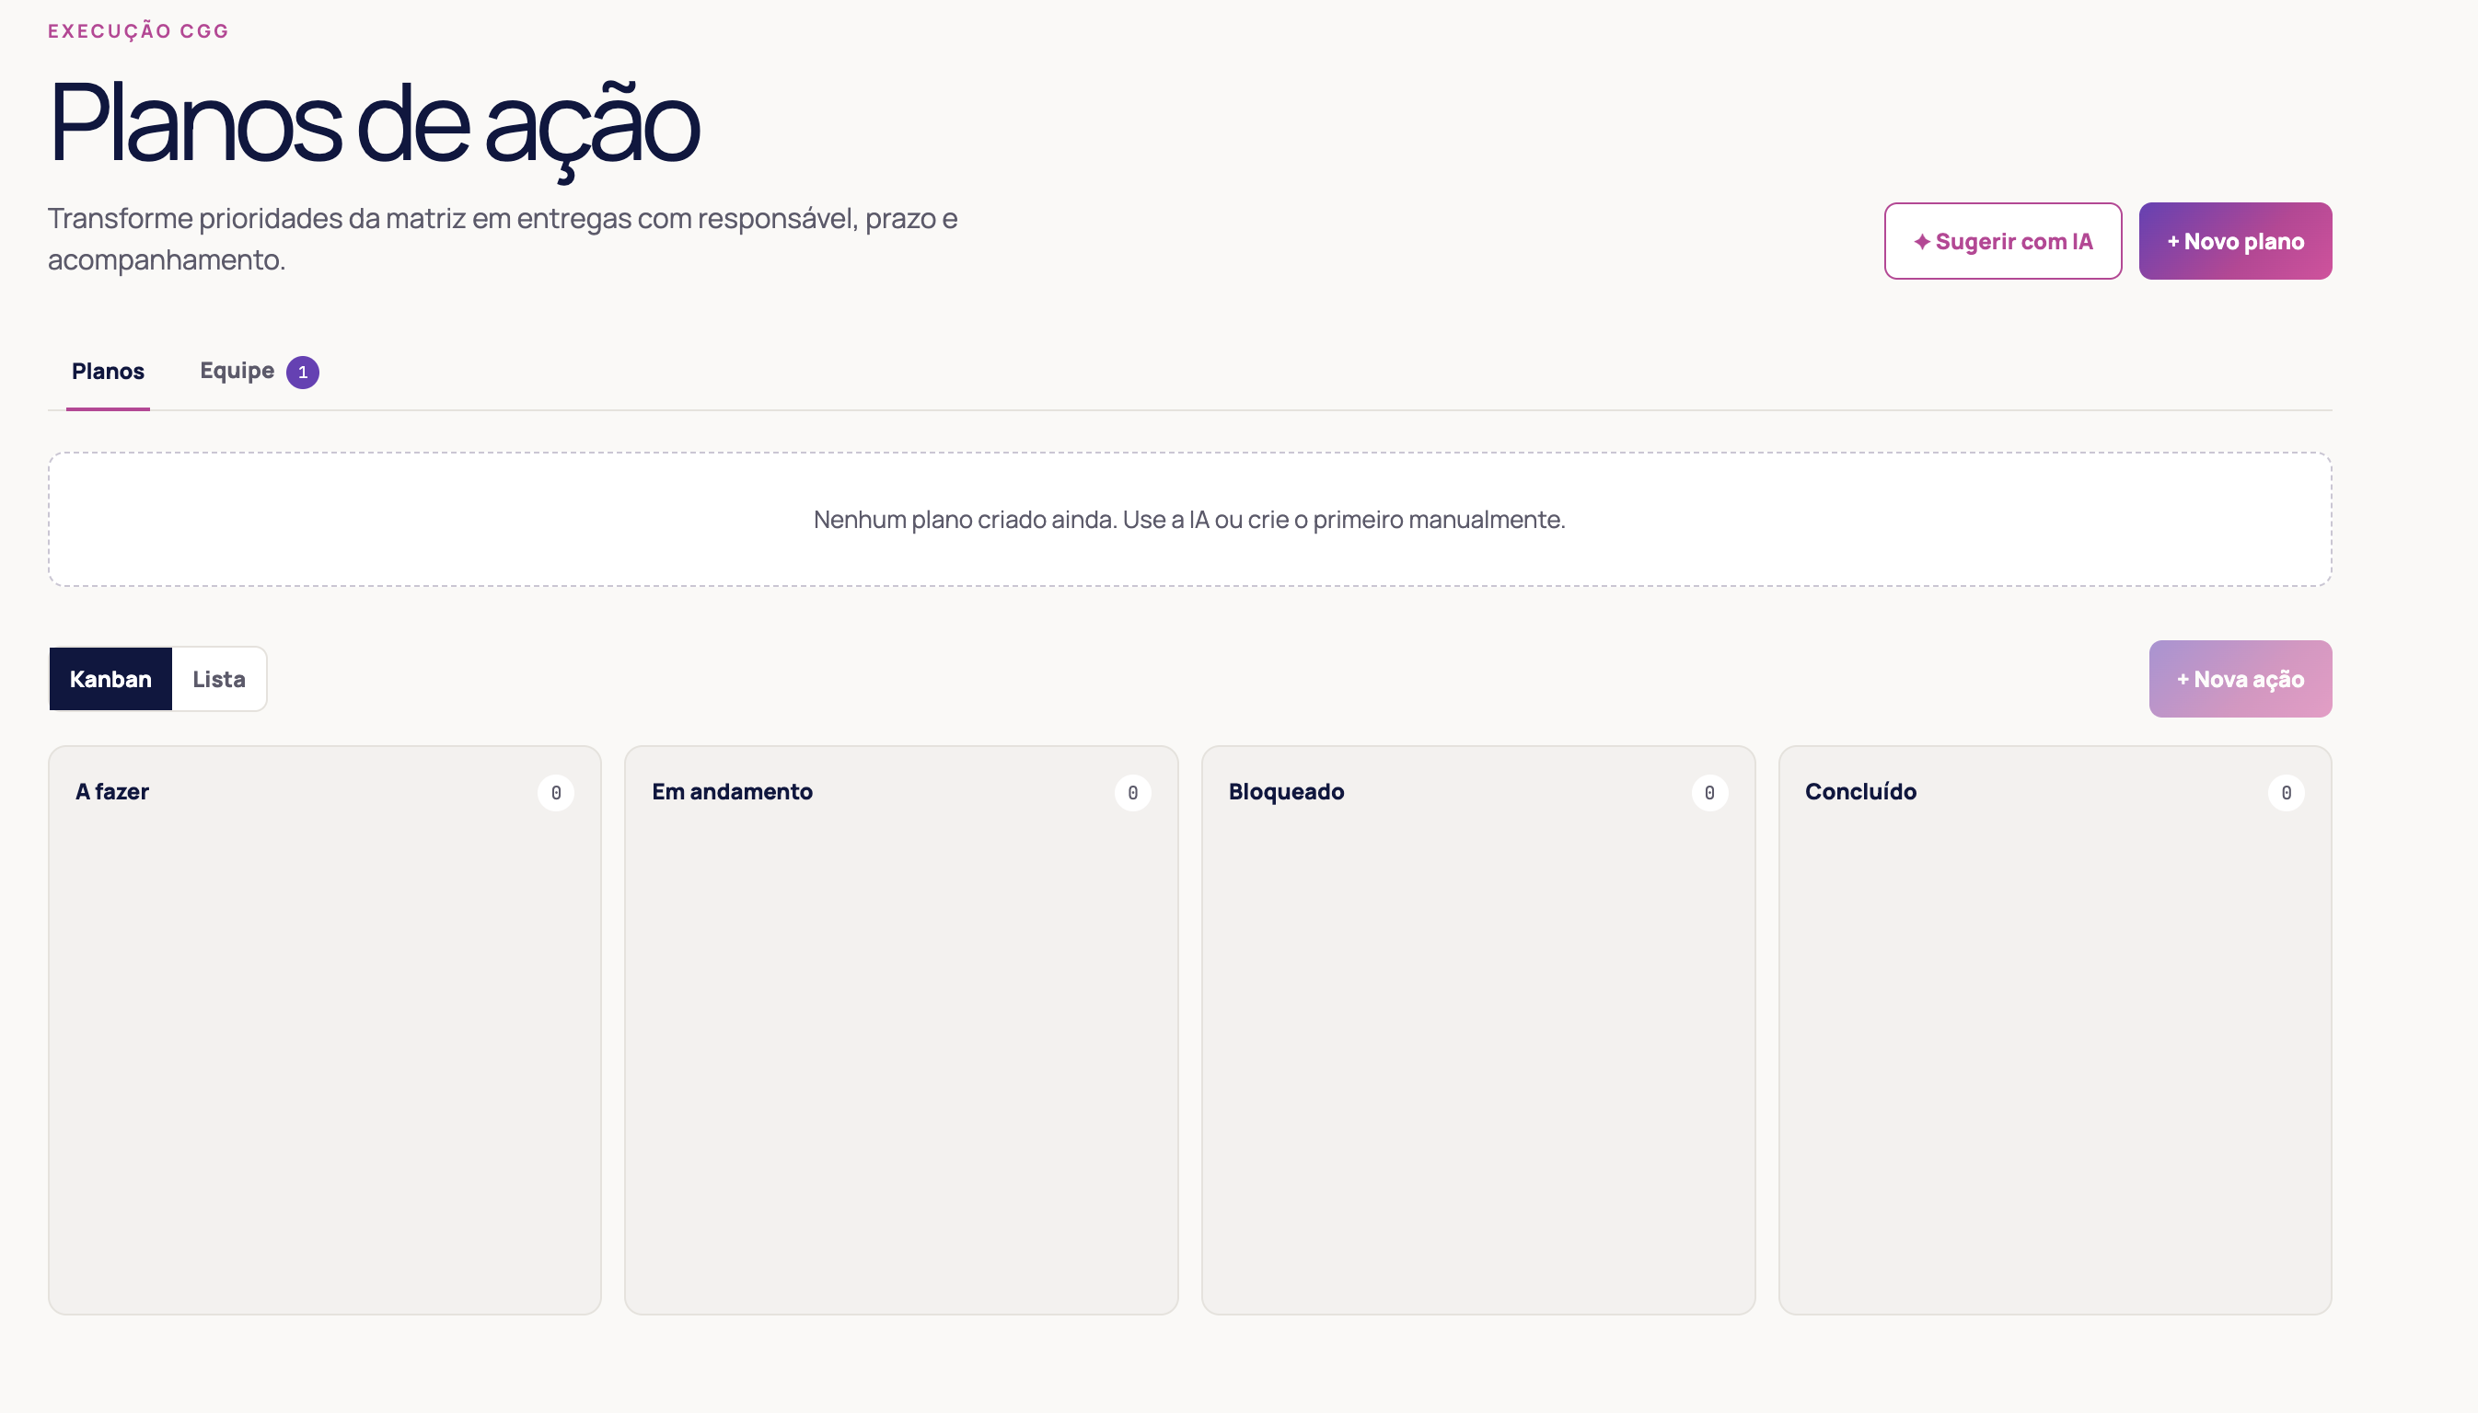Switch to the Equipe tab
This screenshot has width=2478, height=1413.
tap(259, 371)
